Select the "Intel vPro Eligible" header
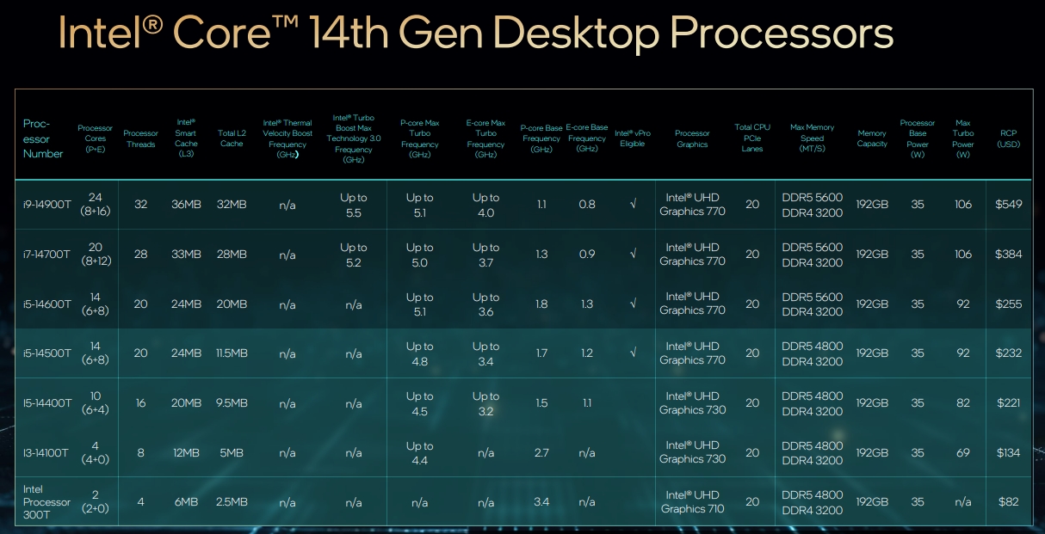The width and height of the screenshot is (1045, 534). [x=633, y=138]
